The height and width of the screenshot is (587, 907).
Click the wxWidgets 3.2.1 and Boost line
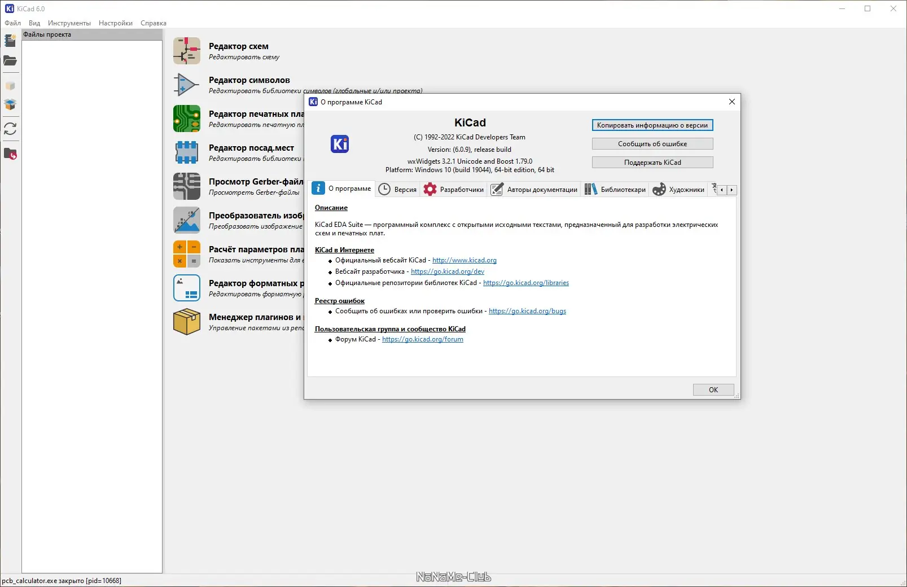click(x=470, y=161)
